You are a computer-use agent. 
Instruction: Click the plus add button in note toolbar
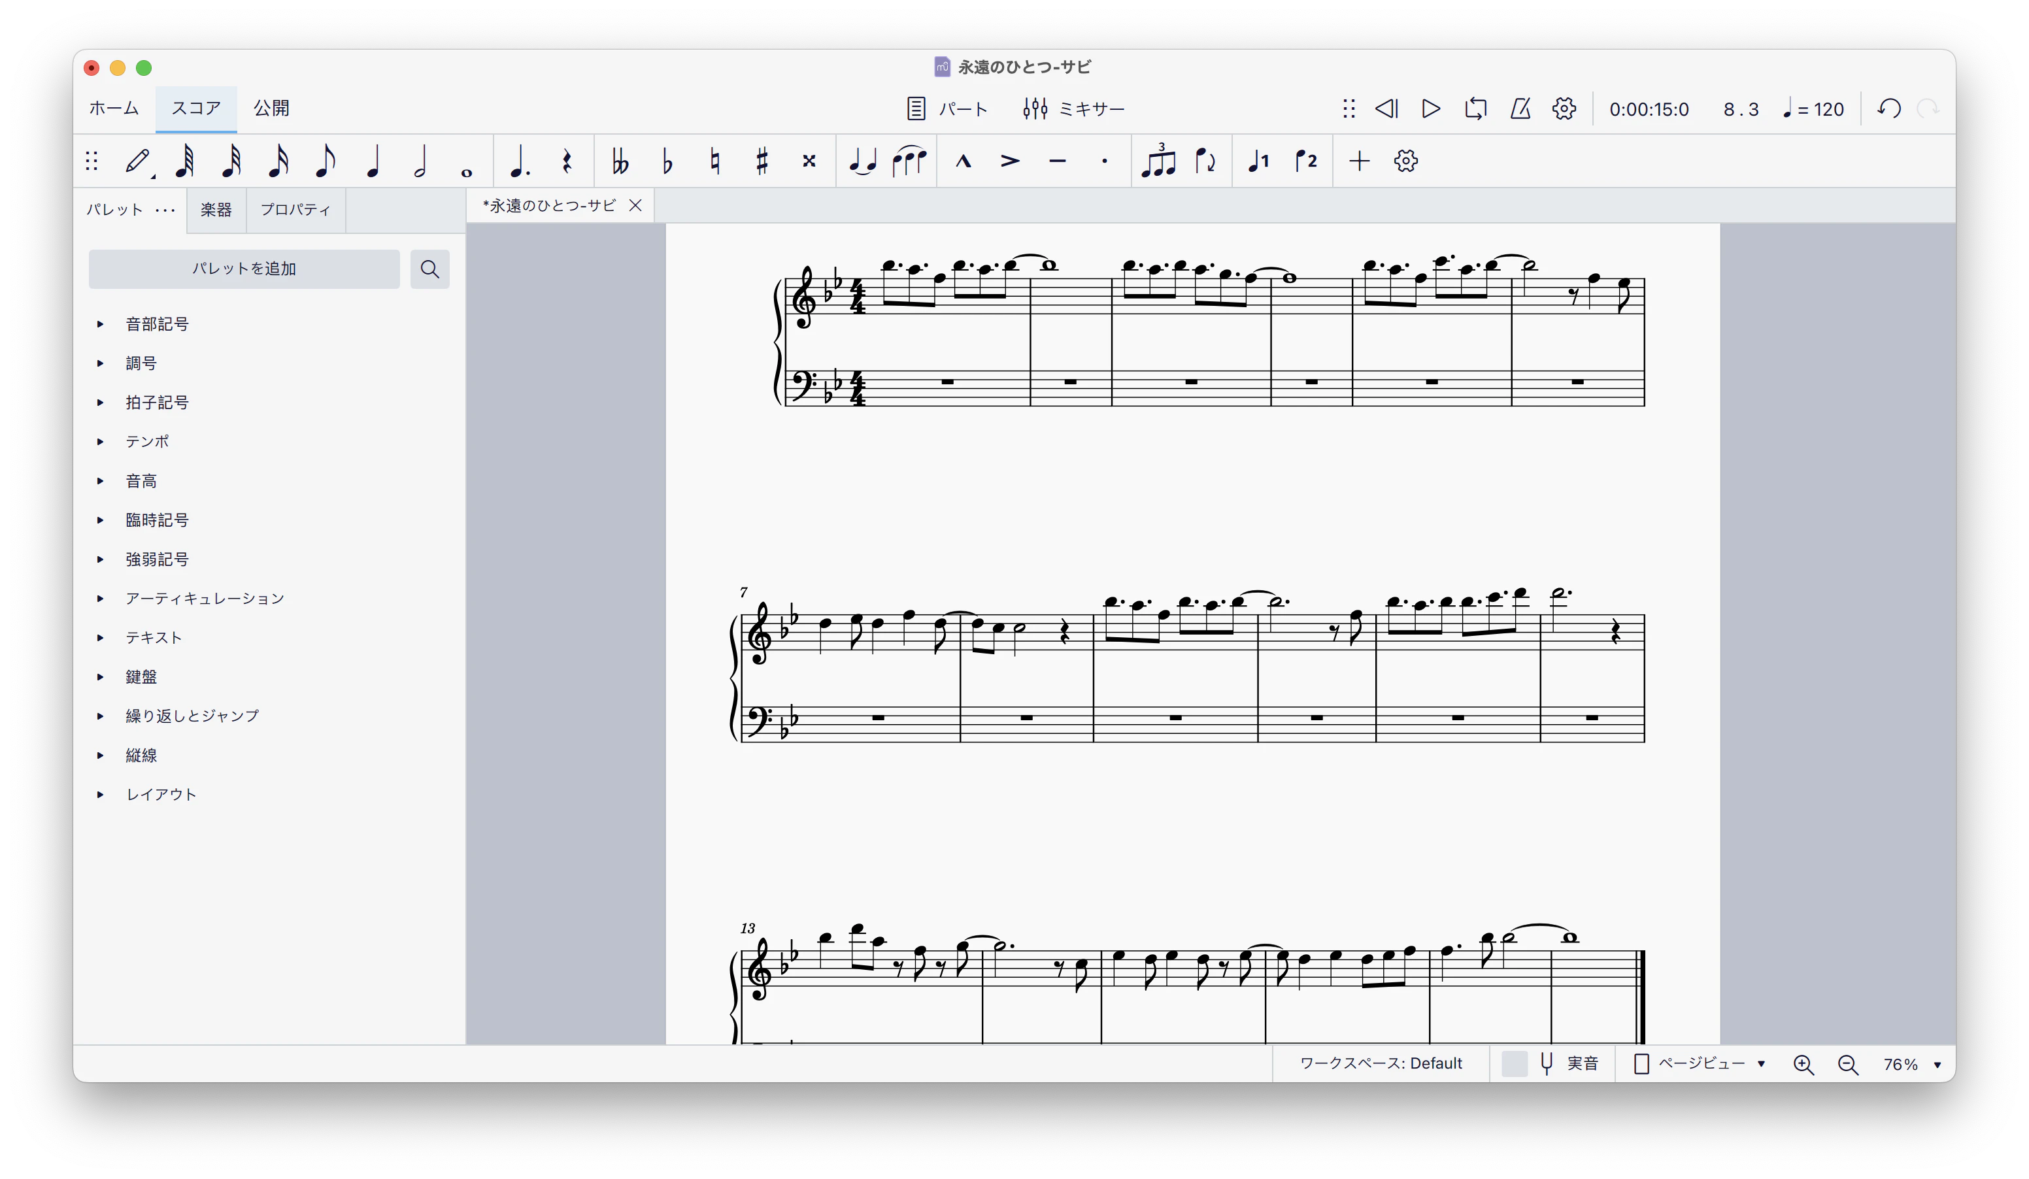[1359, 161]
